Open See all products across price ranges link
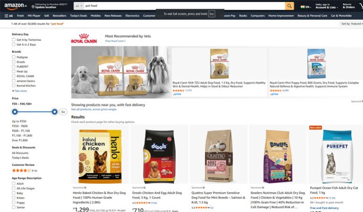363x212 pixels. coord(94,110)
